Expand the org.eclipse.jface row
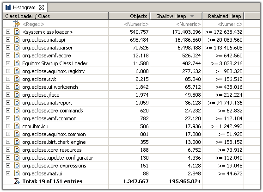 [x=8, y=95]
